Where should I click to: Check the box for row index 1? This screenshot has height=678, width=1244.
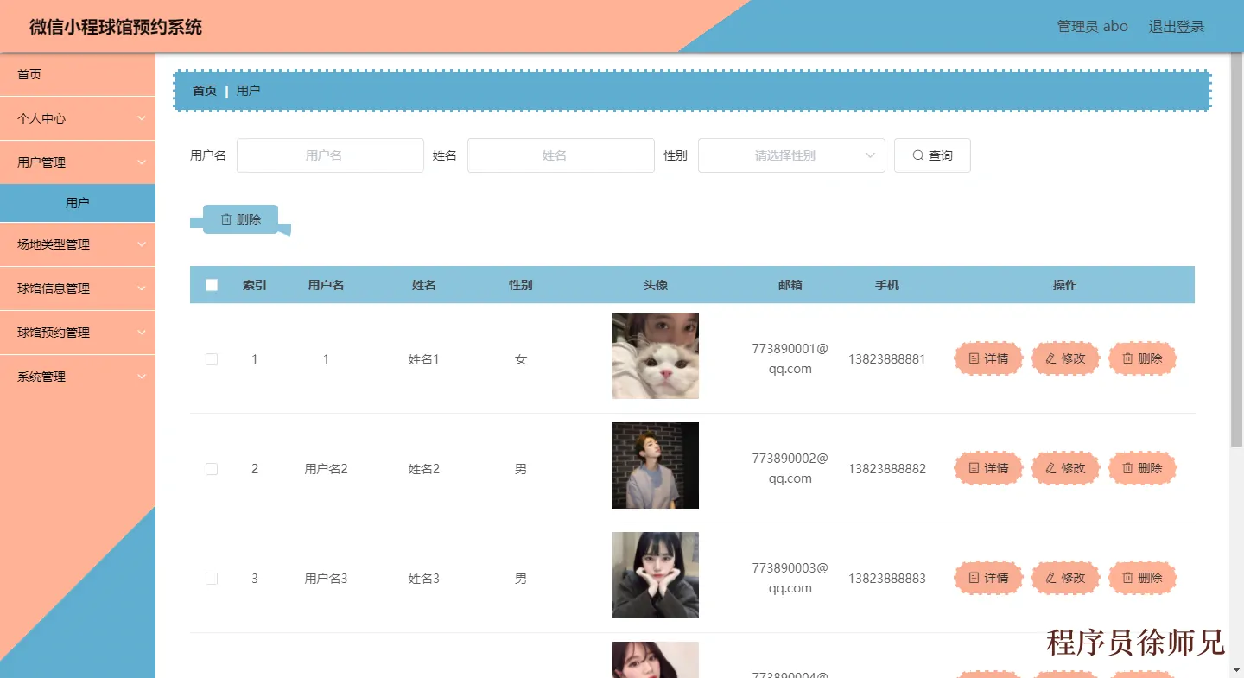pyautogui.click(x=212, y=359)
